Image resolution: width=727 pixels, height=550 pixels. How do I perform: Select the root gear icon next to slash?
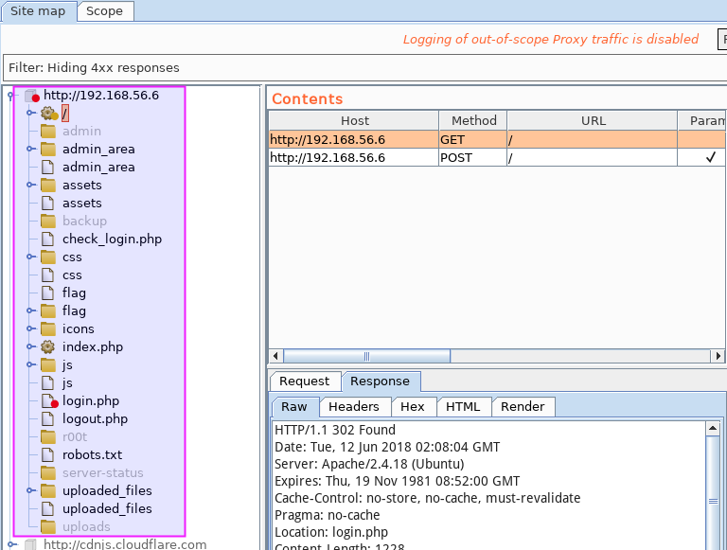point(48,114)
